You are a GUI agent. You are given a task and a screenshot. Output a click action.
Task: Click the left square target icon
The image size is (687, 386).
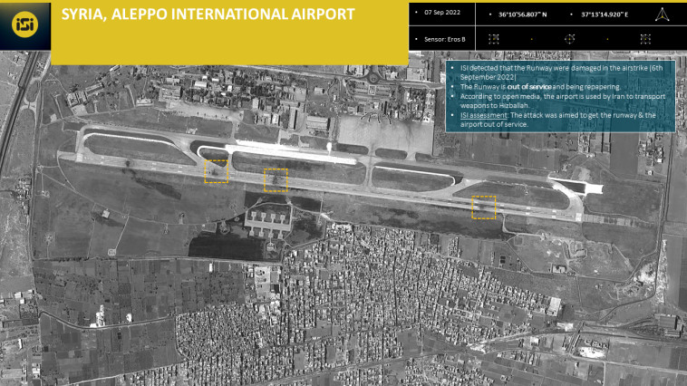(x=494, y=39)
